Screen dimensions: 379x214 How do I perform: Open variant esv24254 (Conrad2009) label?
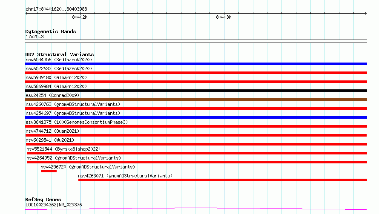pos(52,95)
